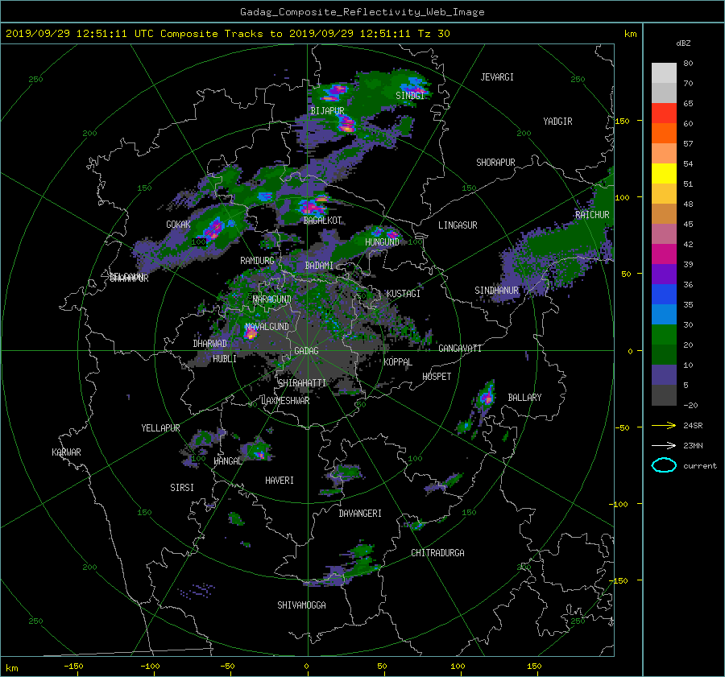Click the KUSTAGI city label

coord(404,294)
